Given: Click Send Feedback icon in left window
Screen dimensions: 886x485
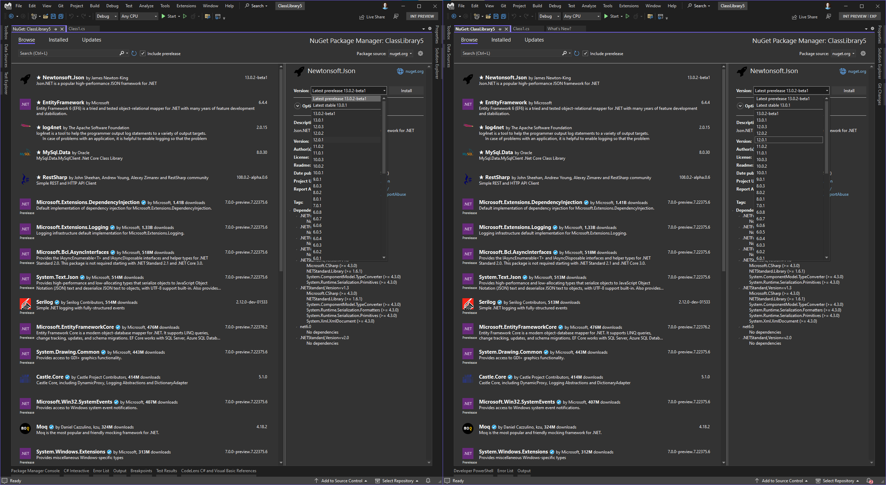Looking at the screenshot, I should (x=396, y=16).
